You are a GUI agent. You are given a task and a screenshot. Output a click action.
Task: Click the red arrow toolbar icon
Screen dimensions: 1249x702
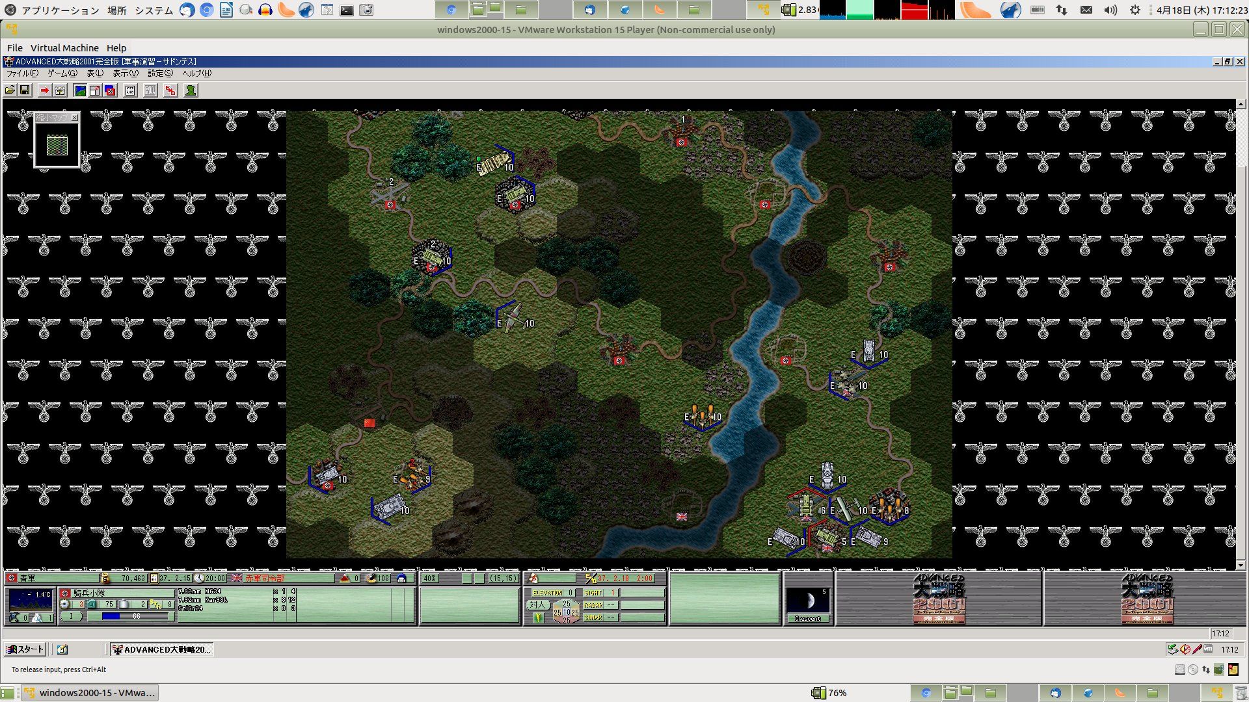pyautogui.click(x=44, y=90)
